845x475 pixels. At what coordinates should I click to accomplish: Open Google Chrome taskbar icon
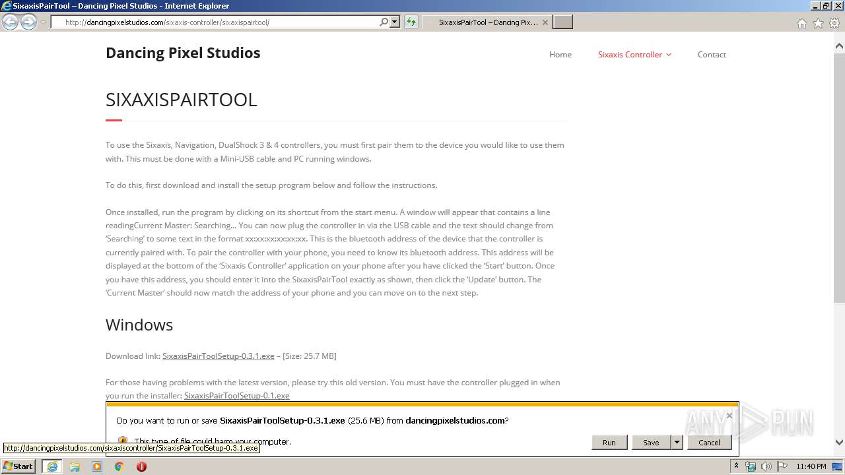[119, 466]
